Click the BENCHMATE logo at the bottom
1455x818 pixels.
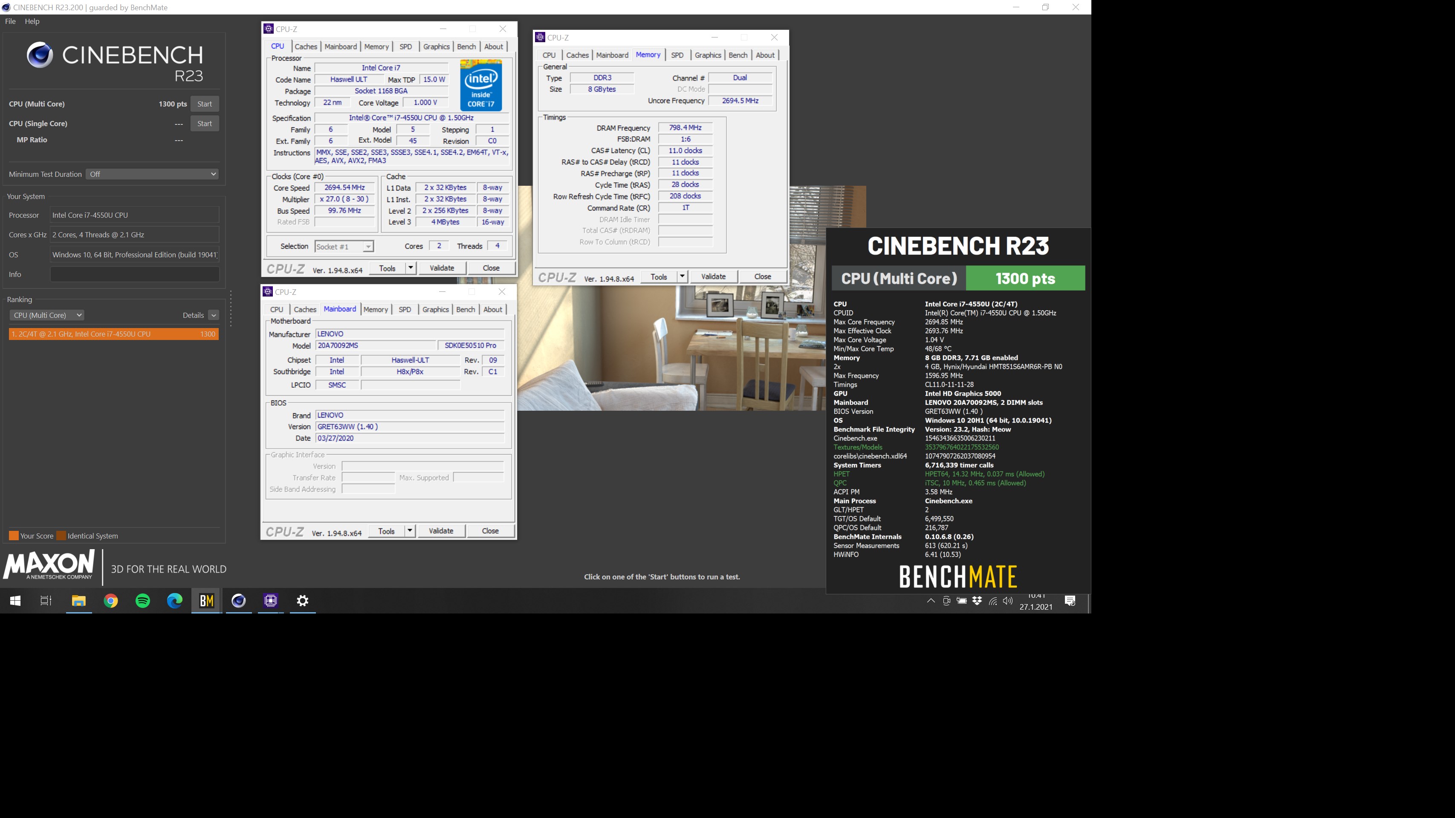pyautogui.click(x=958, y=576)
